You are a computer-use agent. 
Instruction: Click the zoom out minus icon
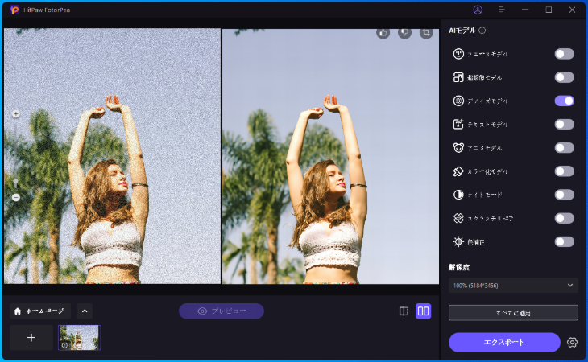pos(16,197)
